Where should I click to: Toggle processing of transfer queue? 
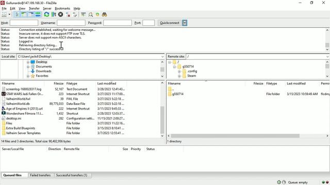(x=54, y=14)
